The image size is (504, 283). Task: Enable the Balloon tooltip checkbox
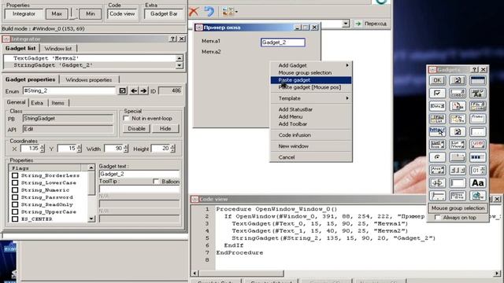pos(156,182)
